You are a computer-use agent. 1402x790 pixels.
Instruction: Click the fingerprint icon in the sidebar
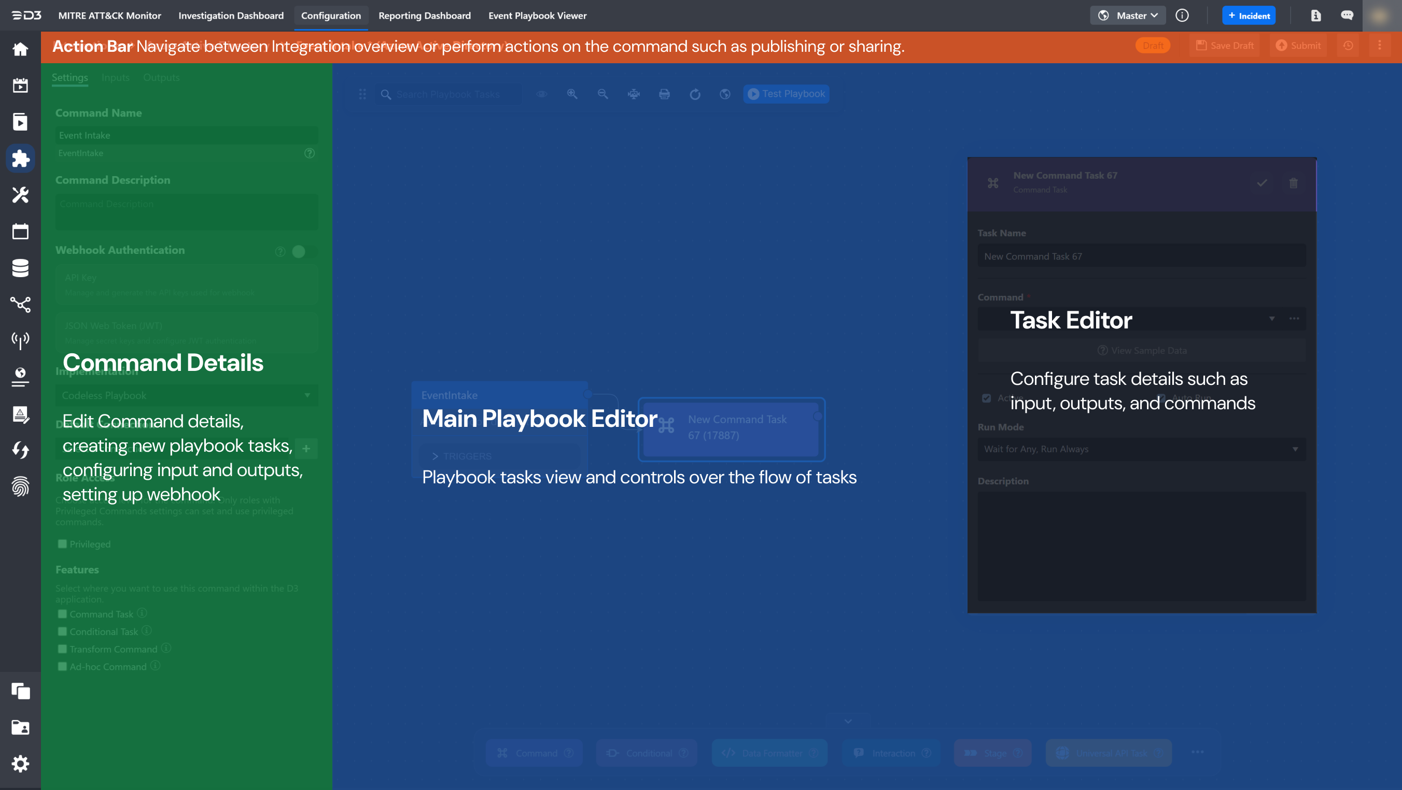pyautogui.click(x=20, y=486)
